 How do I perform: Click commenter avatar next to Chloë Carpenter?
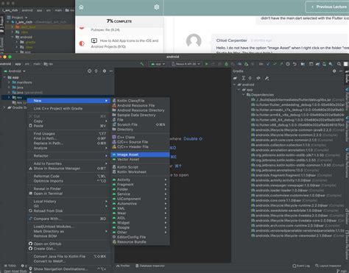coord(194,41)
